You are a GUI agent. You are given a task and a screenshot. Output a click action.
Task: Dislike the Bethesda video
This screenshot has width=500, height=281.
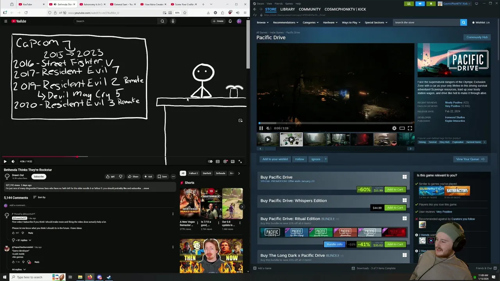pyautogui.click(x=120, y=176)
